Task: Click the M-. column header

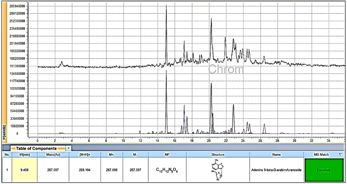Action: pos(136,155)
